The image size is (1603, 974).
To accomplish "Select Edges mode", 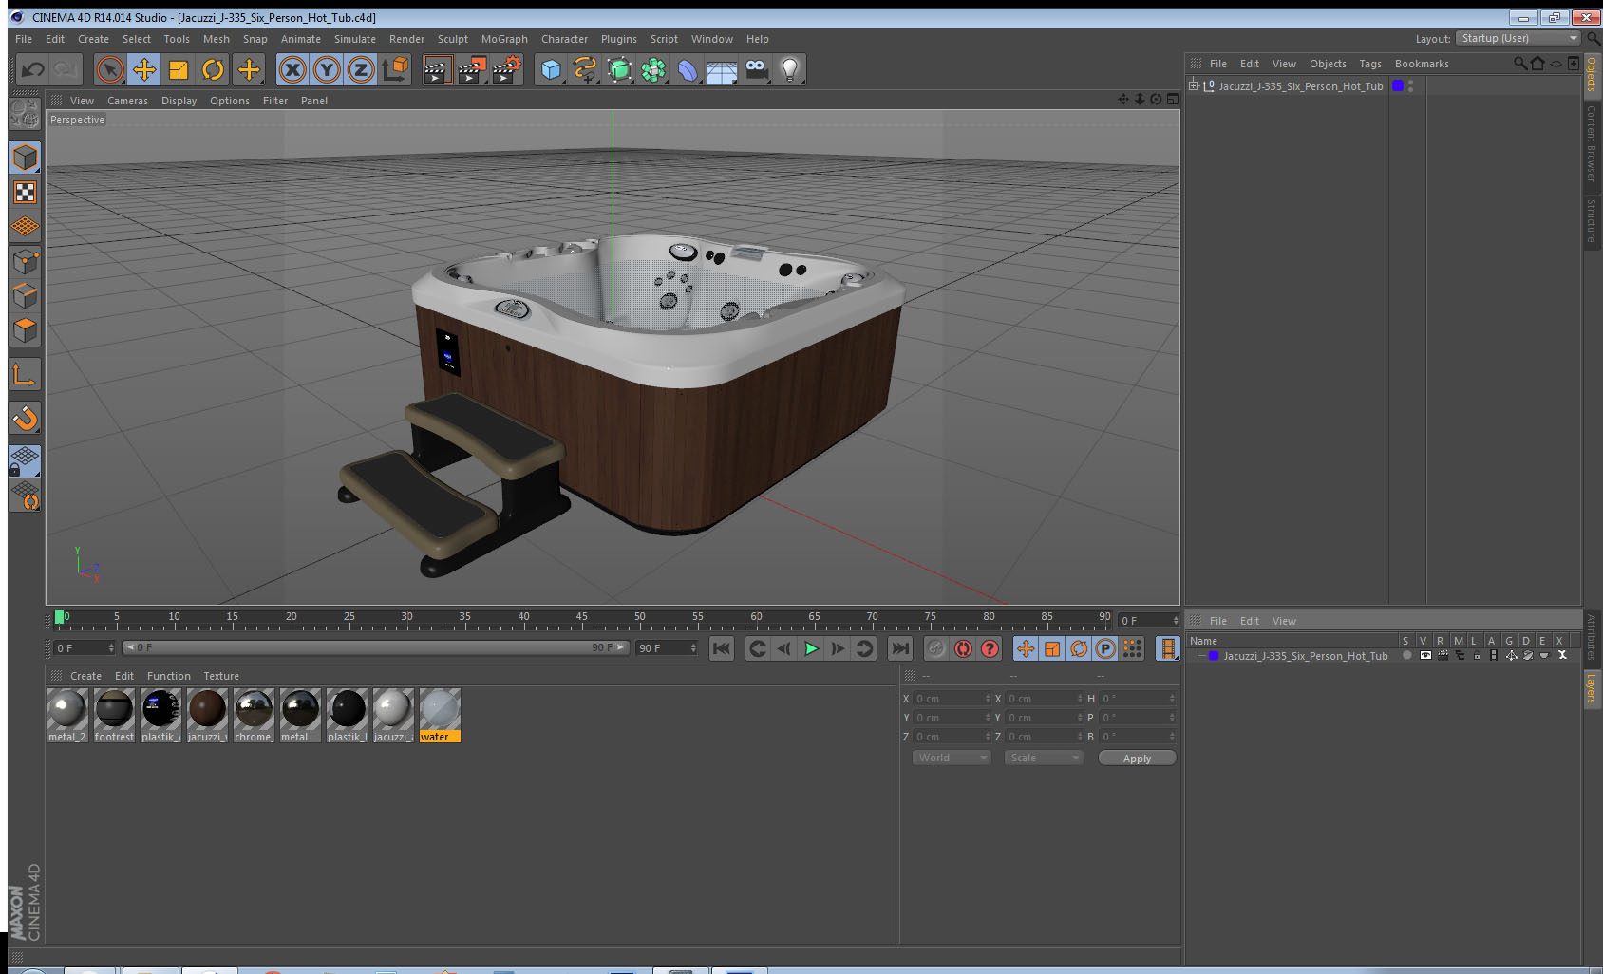I will [x=25, y=296].
